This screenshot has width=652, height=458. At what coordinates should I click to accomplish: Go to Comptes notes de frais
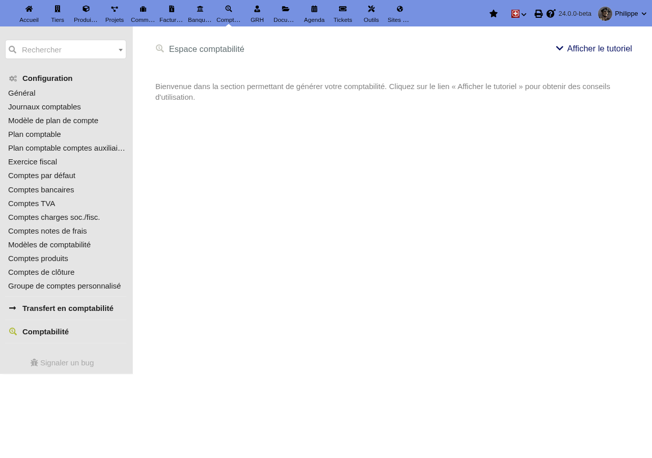[x=47, y=231]
